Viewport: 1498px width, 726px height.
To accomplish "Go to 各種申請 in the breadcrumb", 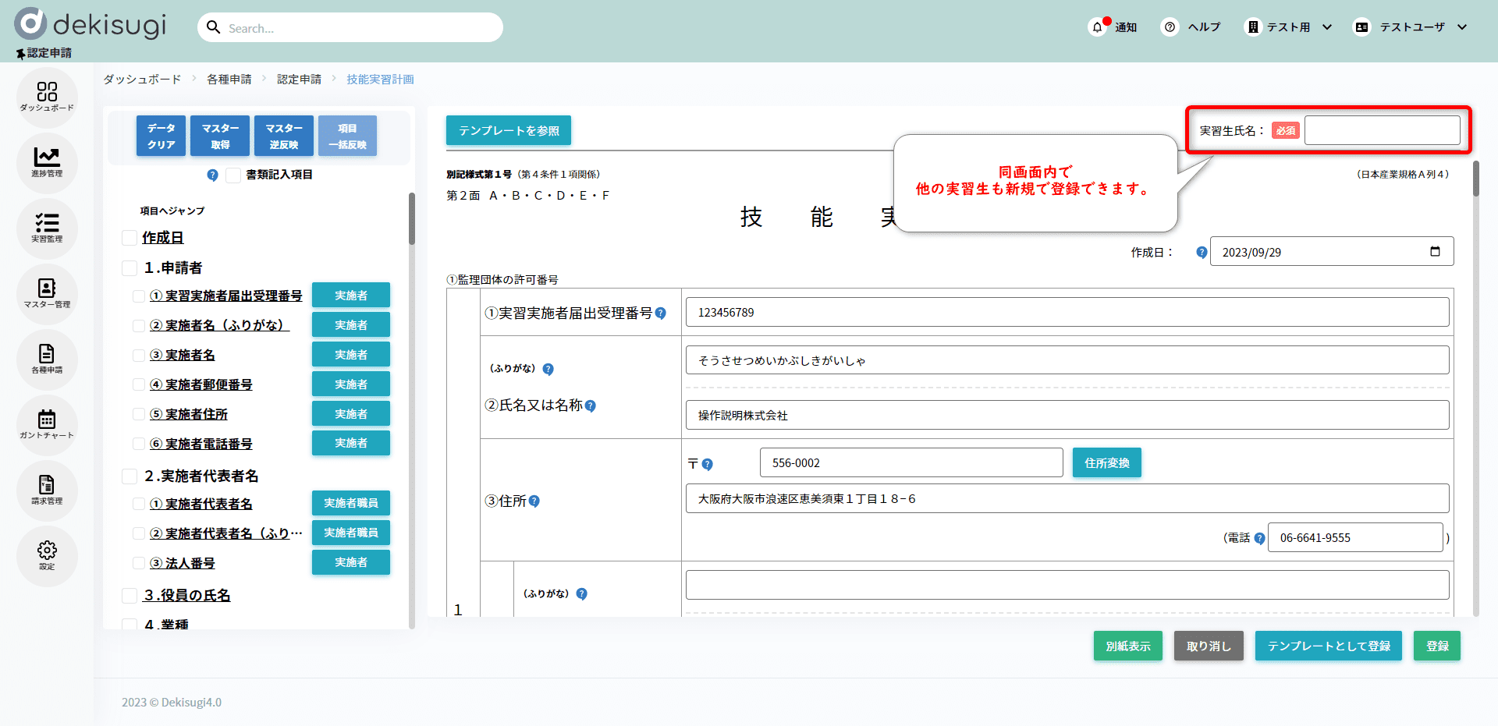I will [229, 80].
